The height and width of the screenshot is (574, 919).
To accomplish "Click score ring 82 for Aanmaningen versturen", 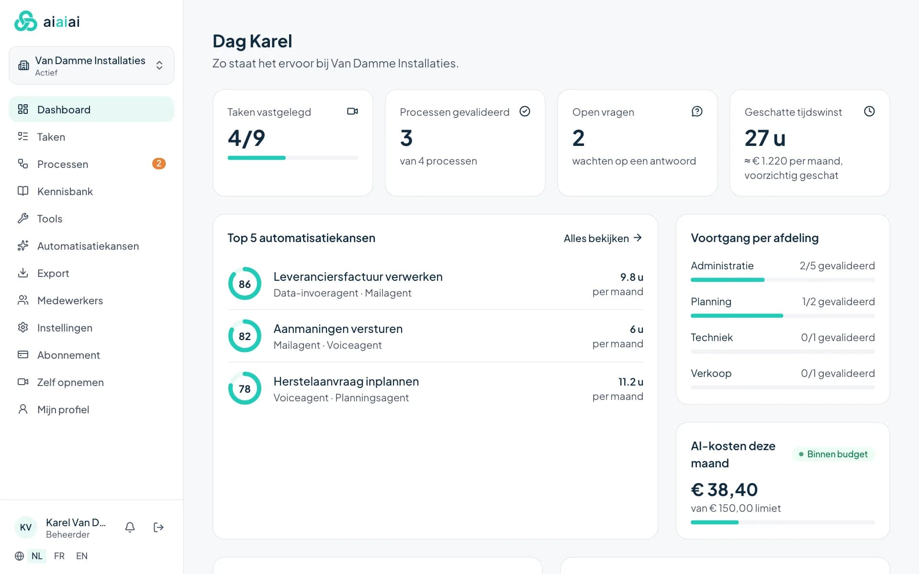I will pos(245,336).
